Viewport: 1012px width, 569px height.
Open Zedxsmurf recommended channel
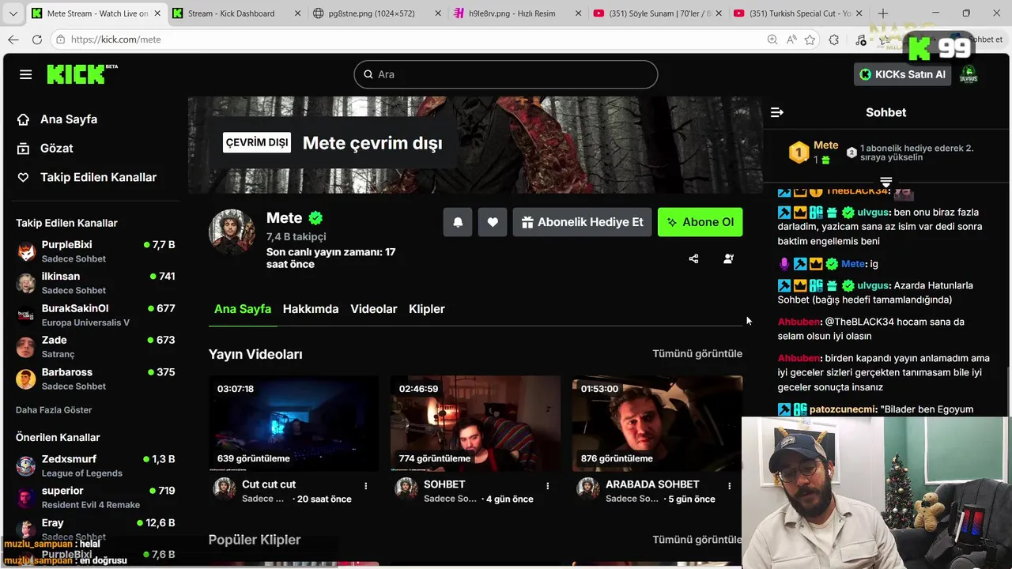96,465
